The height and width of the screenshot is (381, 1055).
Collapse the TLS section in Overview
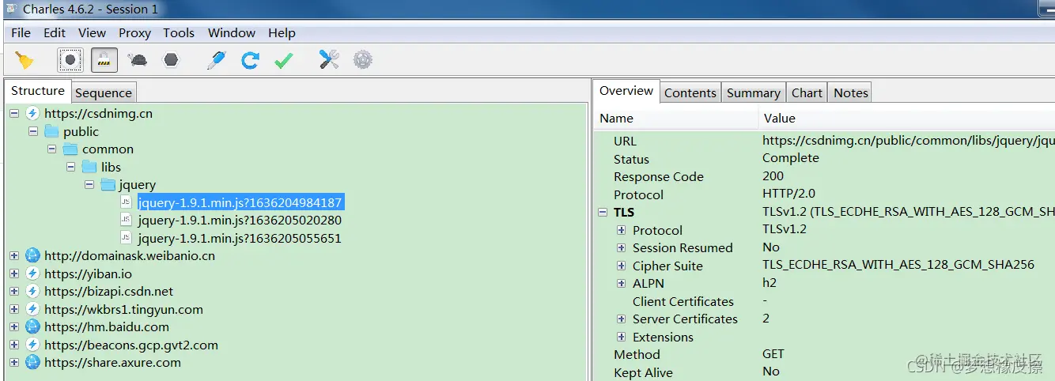pyautogui.click(x=603, y=213)
